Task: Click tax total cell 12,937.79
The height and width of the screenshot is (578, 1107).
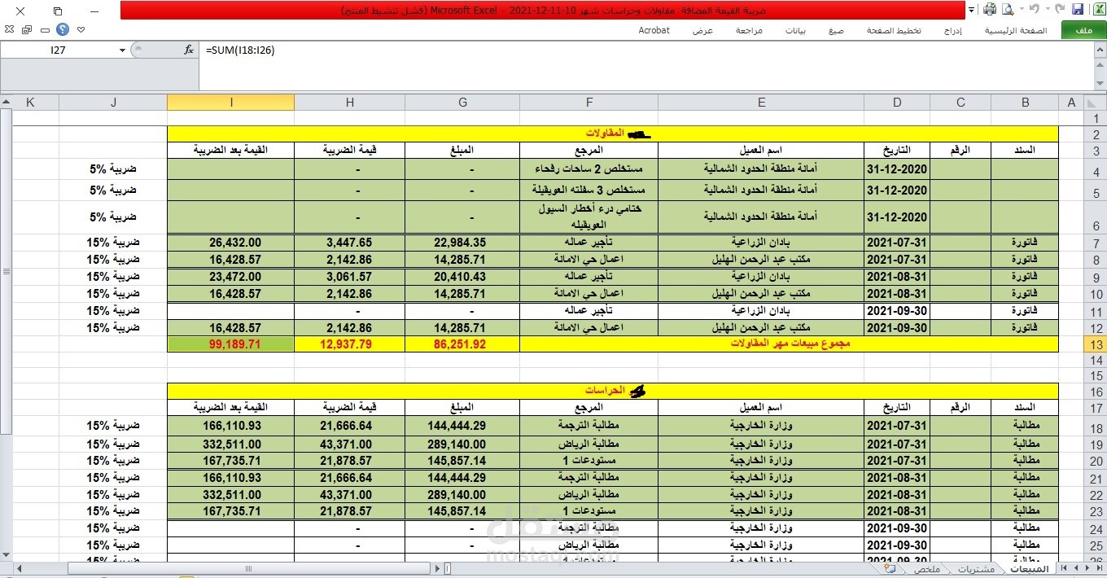Action: pyautogui.click(x=349, y=344)
